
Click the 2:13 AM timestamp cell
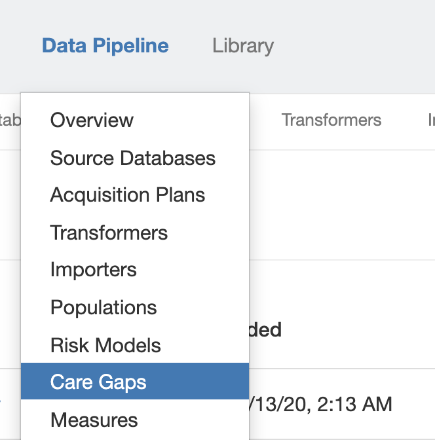point(321,404)
